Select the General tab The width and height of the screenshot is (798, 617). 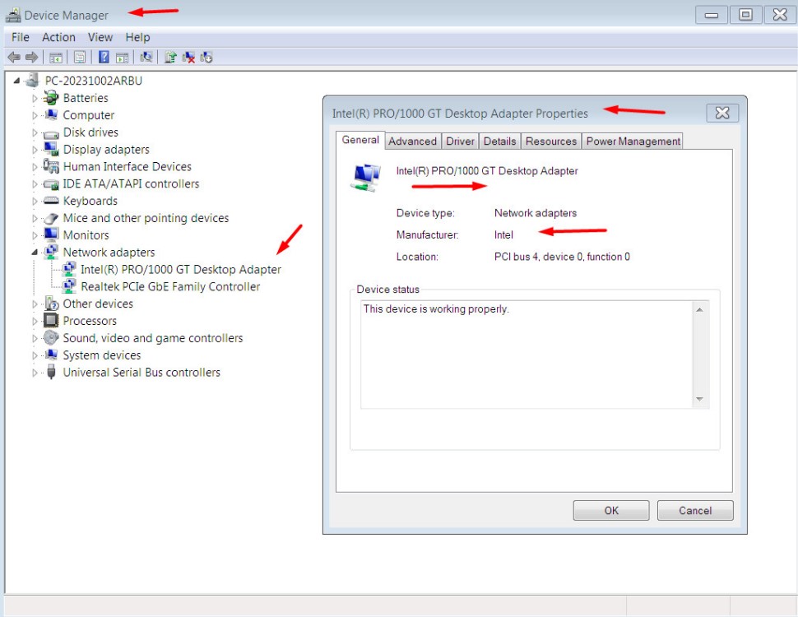click(360, 140)
